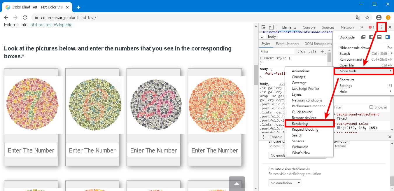Click the computed styles Filter field
The width and height of the screenshot is (394, 191).
click(350, 107)
